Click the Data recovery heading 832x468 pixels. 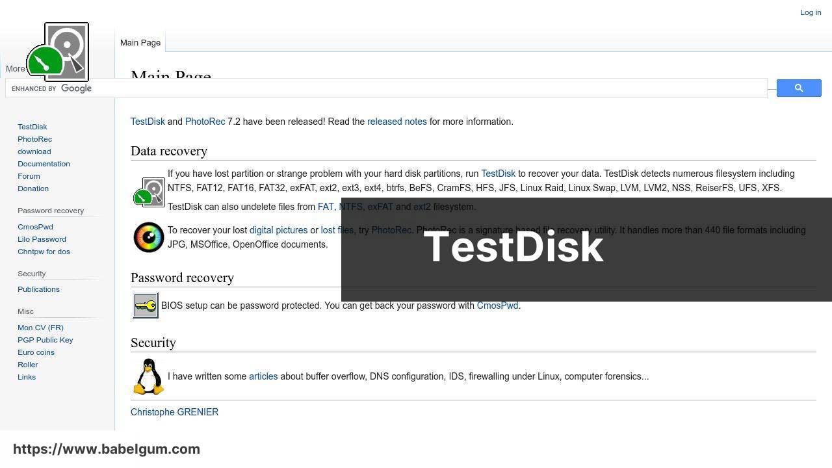click(x=169, y=151)
